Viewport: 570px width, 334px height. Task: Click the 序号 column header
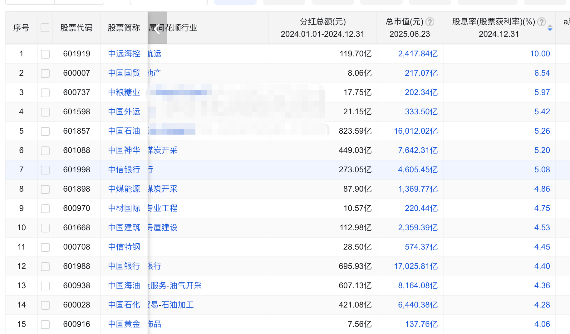[21, 28]
